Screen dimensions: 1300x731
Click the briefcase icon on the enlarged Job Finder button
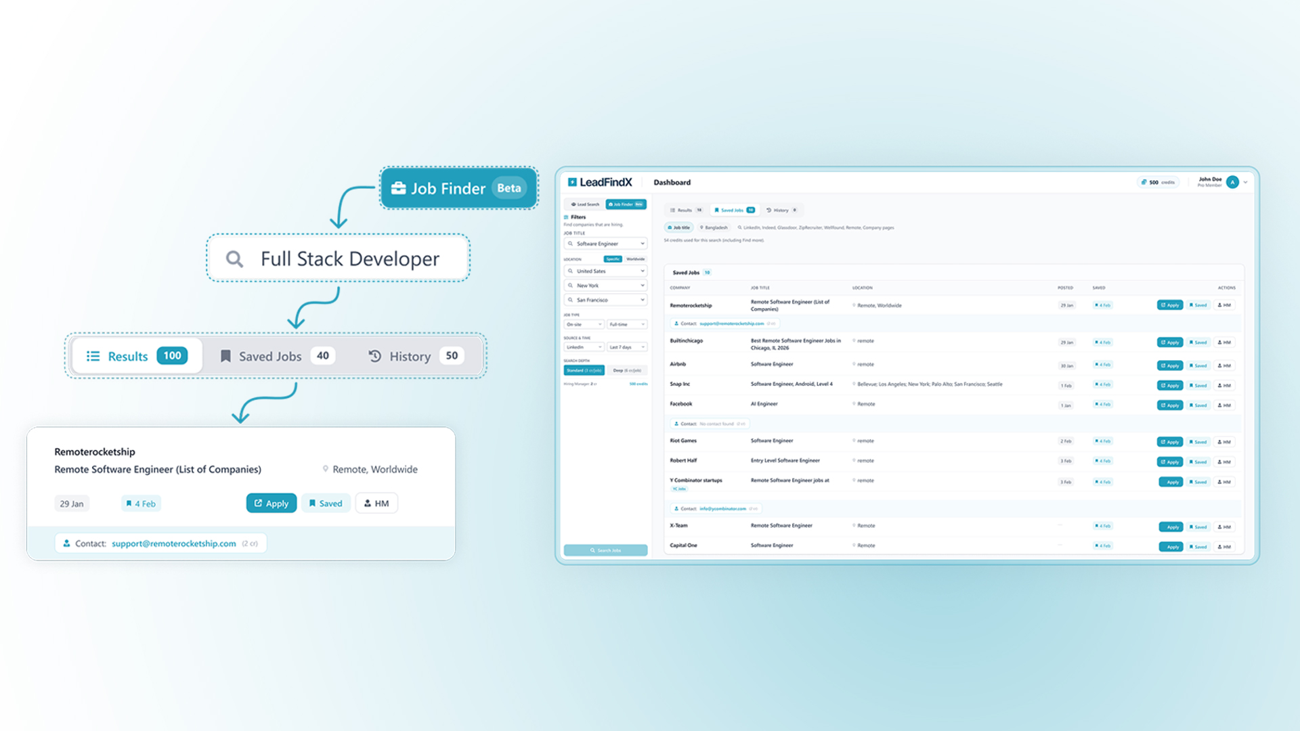point(398,188)
